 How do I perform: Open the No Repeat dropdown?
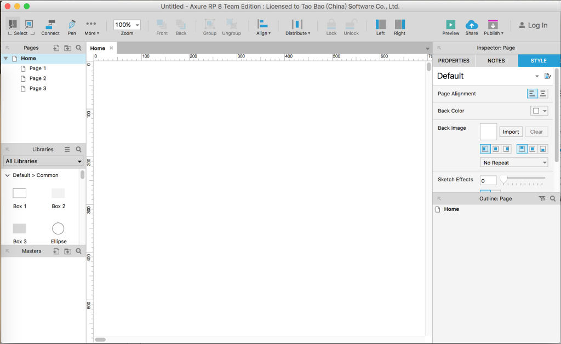(514, 162)
